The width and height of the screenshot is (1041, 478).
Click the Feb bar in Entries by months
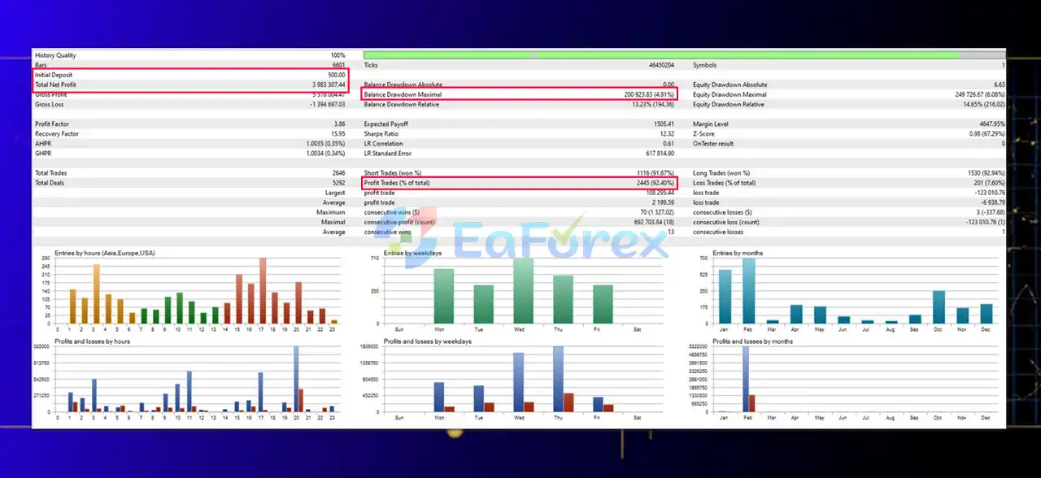749,291
